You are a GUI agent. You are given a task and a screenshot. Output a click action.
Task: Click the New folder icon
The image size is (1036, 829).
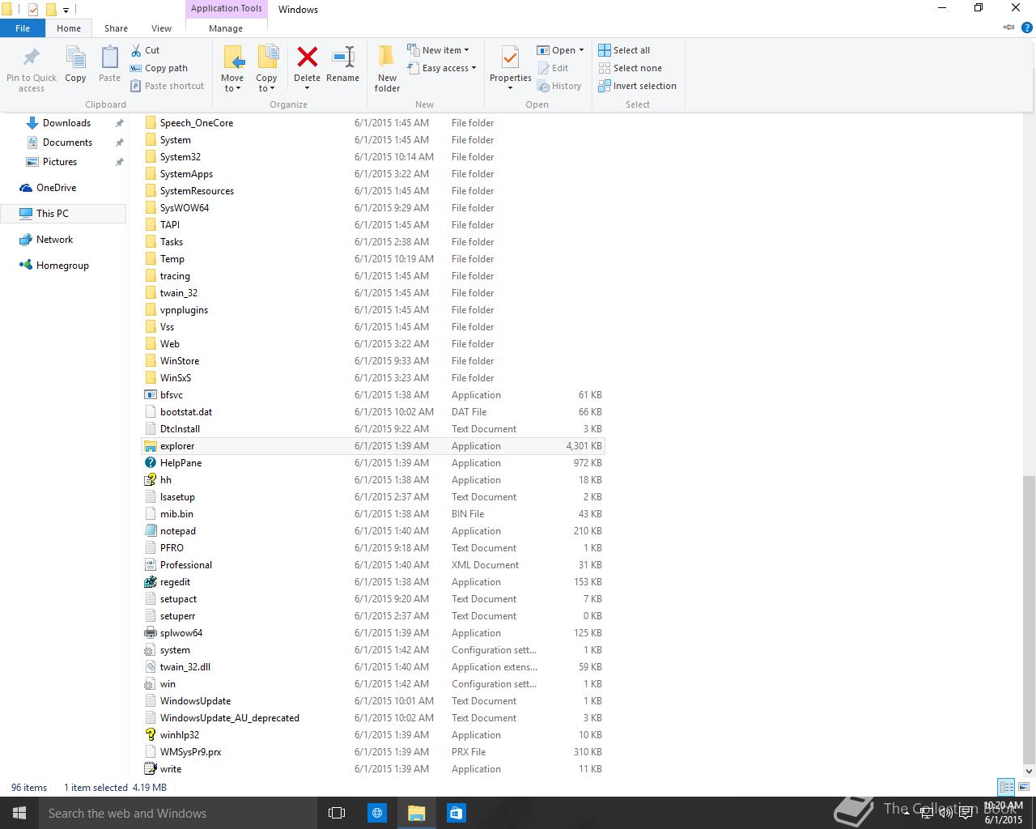click(x=387, y=57)
